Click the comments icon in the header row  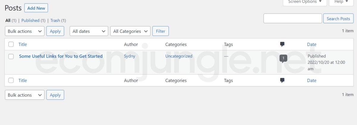(x=282, y=44)
